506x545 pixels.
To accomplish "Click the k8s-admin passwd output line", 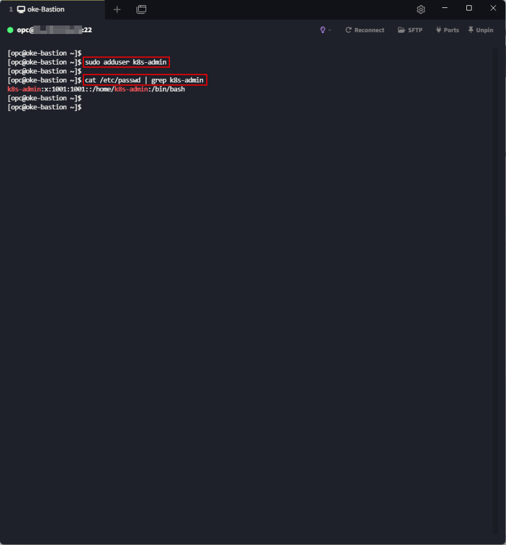I will point(96,89).
